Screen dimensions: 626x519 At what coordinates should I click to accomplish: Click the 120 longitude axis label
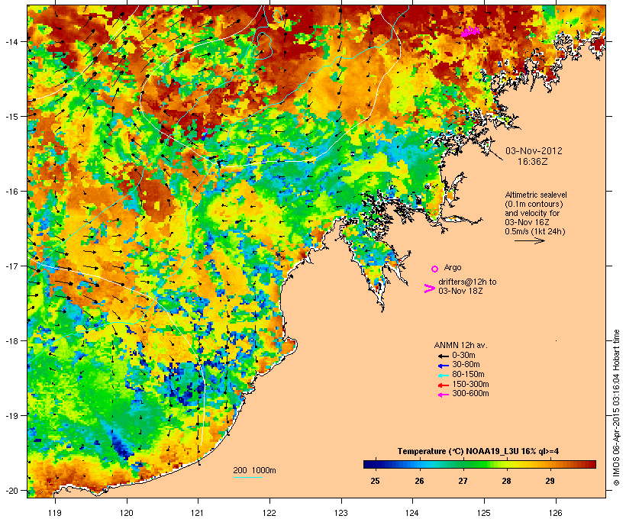[127, 513]
